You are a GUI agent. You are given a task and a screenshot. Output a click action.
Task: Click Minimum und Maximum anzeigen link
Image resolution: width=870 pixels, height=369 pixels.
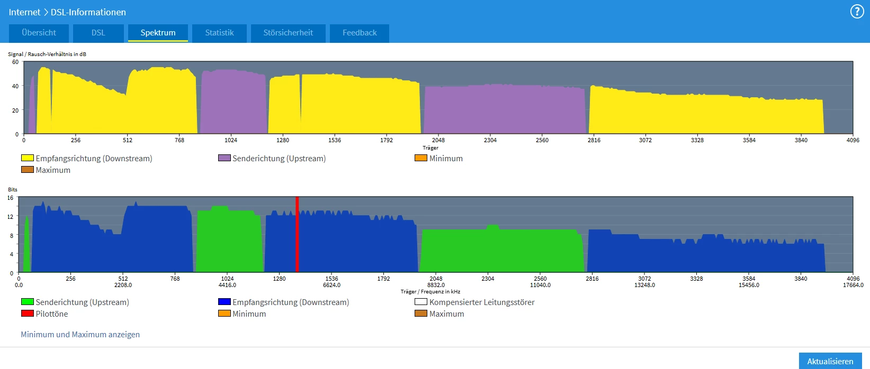80,335
